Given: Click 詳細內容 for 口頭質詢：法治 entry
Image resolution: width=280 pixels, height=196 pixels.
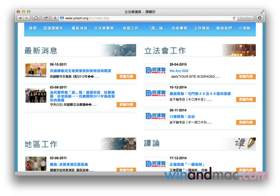Looking at the screenshot, I should tap(246, 122).
